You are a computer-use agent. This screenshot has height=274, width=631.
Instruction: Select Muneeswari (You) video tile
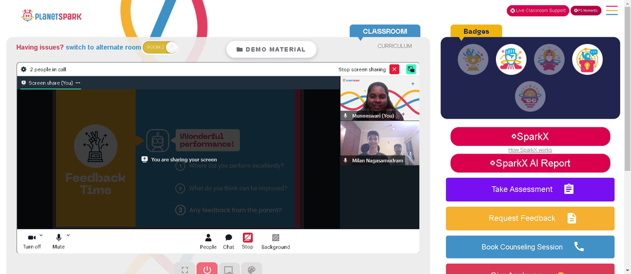pos(380,98)
